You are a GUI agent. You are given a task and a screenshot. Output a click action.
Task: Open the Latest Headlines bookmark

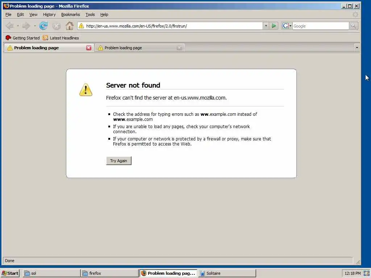pos(61,38)
